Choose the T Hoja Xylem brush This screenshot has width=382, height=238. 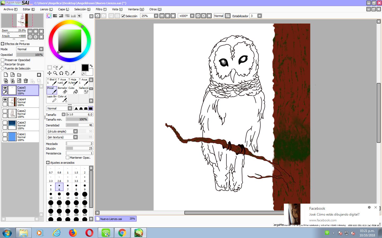coord(73,81)
